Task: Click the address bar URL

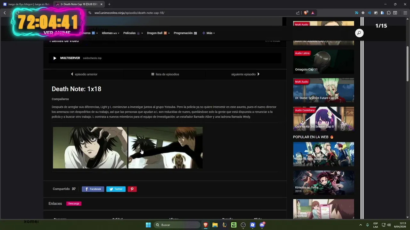Action: (x=129, y=13)
